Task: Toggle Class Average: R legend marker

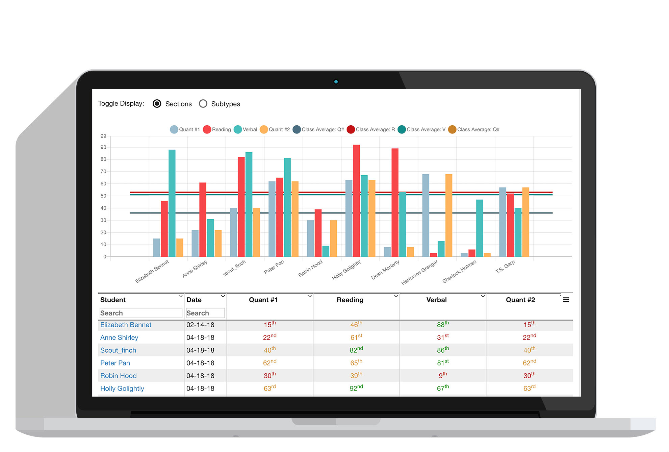Action: click(351, 129)
